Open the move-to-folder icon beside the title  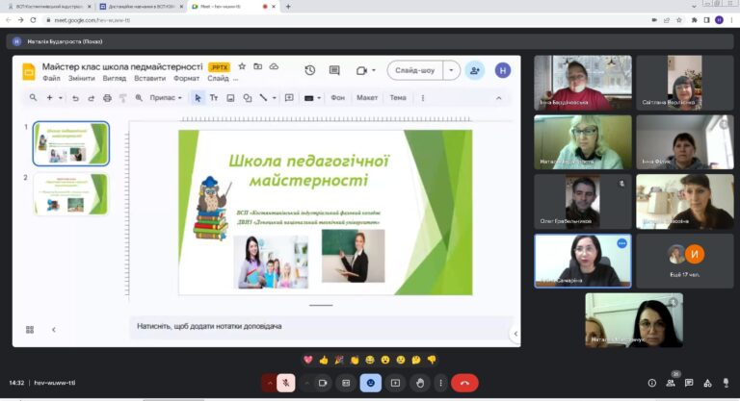click(257, 66)
